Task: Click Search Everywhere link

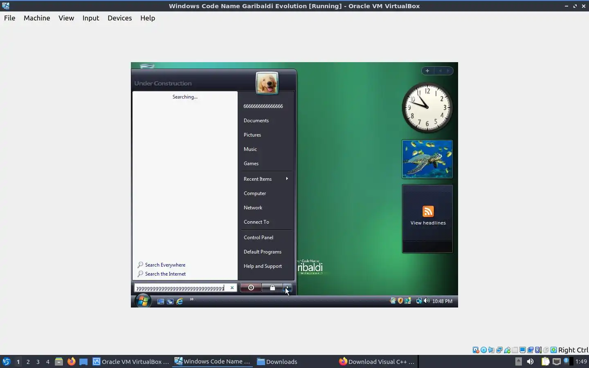Action: click(165, 265)
